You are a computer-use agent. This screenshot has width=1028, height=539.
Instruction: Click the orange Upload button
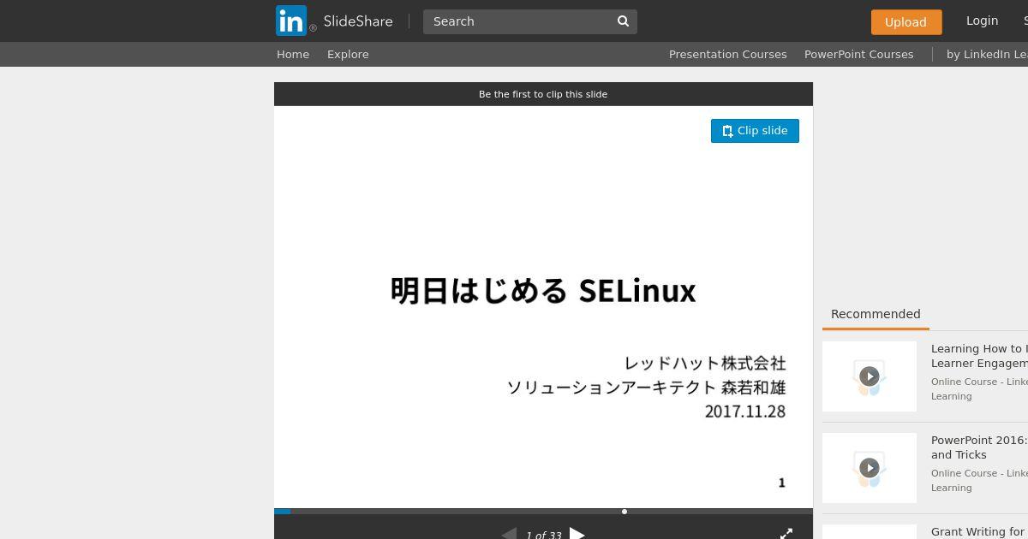[x=905, y=22]
